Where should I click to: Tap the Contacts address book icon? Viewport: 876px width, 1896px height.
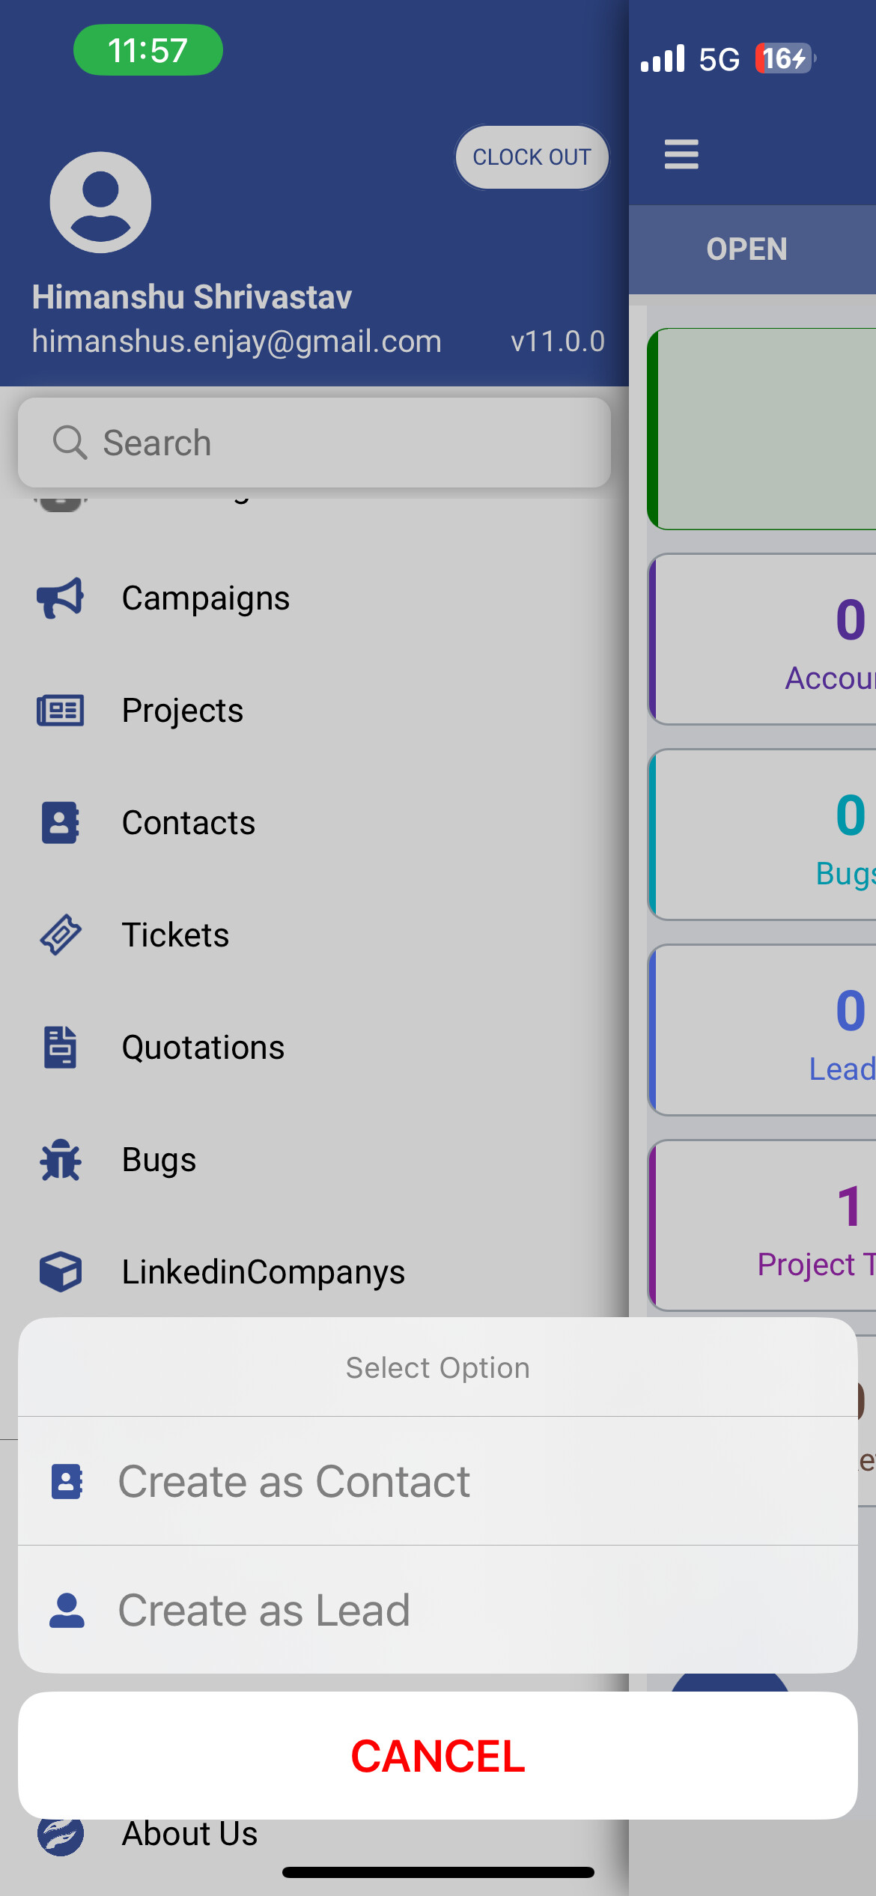pyautogui.click(x=60, y=822)
